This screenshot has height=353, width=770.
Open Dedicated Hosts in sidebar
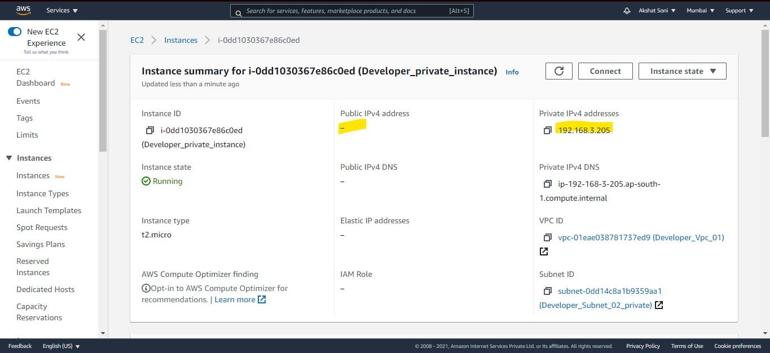pos(45,289)
